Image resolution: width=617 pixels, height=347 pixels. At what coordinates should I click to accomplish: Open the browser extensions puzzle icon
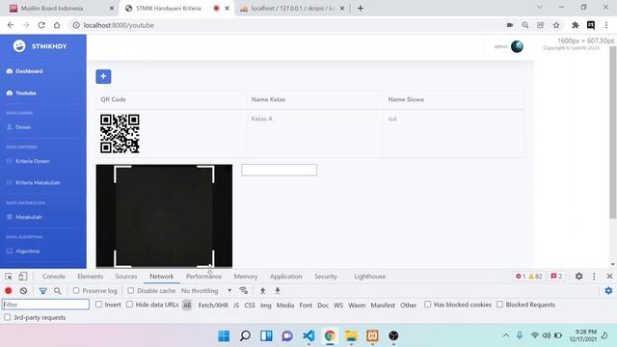pyautogui.click(x=576, y=25)
